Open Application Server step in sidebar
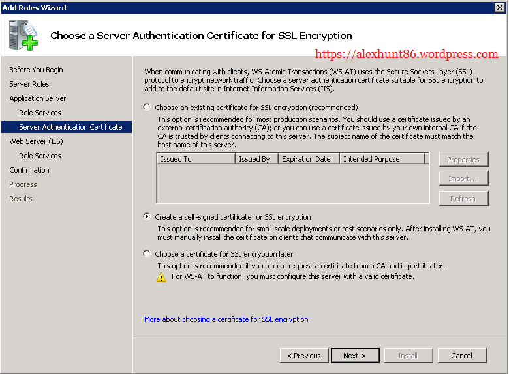 38,98
